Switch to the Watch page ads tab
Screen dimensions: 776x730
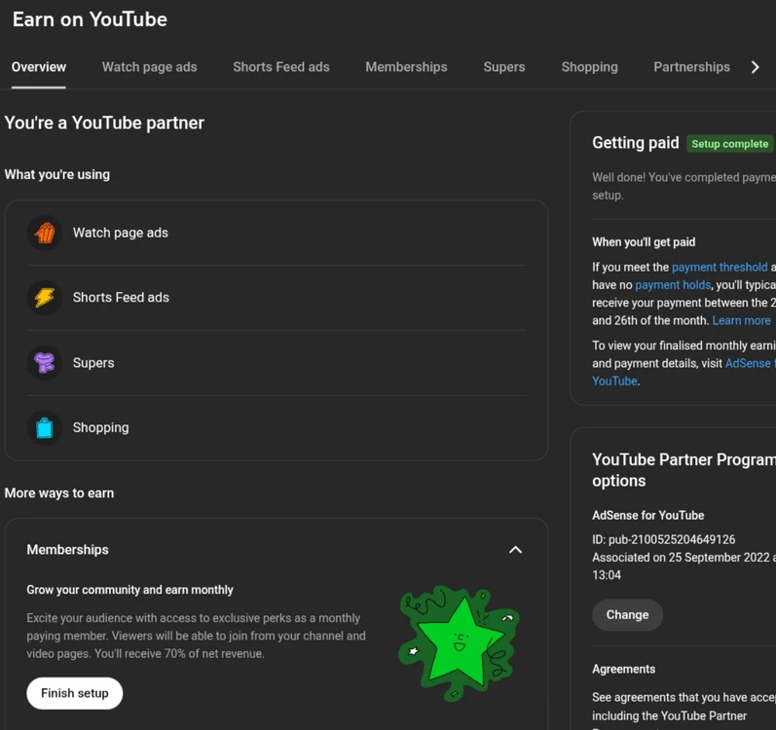tap(150, 67)
